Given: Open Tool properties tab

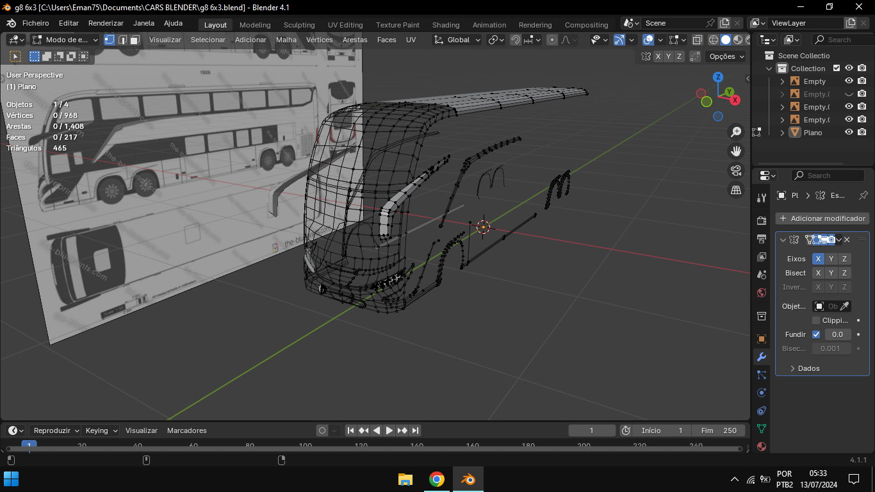Looking at the screenshot, I should (762, 198).
